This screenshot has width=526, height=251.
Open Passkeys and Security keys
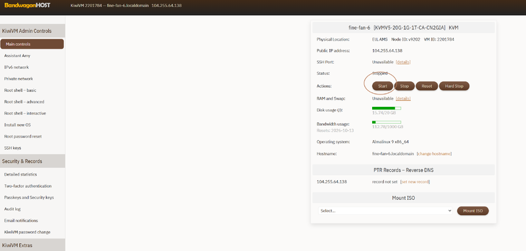point(29,197)
